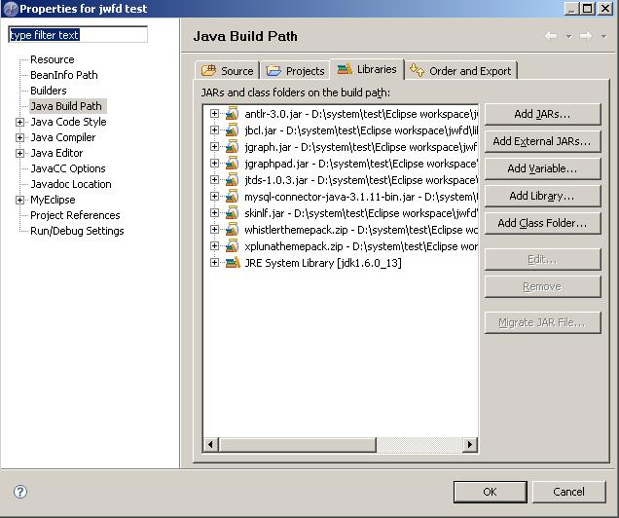Expand the JRE System Library node

tap(214, 263)
